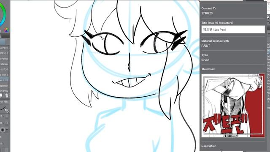This screenshot has width=270, height=152.
Task: Select the 'PEN) 2' sub tool row
Action: (4, 54)
